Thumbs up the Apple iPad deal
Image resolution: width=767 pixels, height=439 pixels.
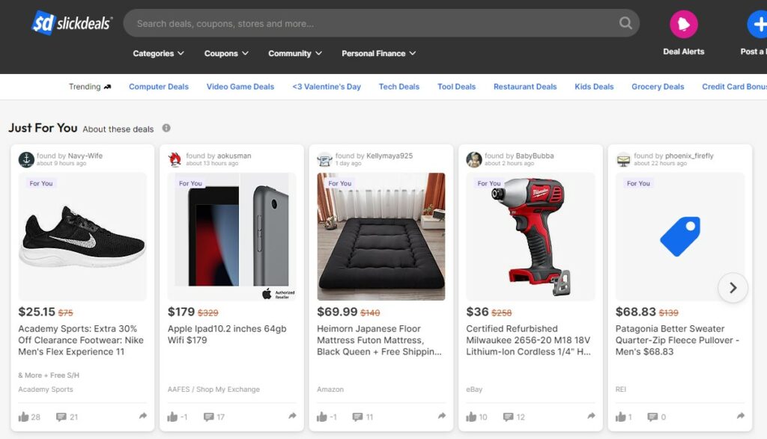click(x=172, y=417)
